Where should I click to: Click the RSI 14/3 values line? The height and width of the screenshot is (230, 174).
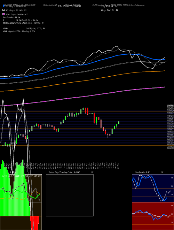[x=21, y=20]
